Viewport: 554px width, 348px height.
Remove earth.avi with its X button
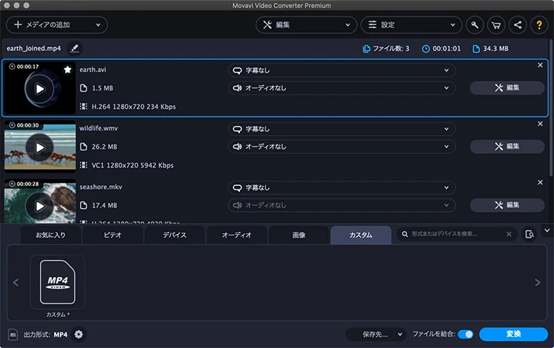point(540,65)
